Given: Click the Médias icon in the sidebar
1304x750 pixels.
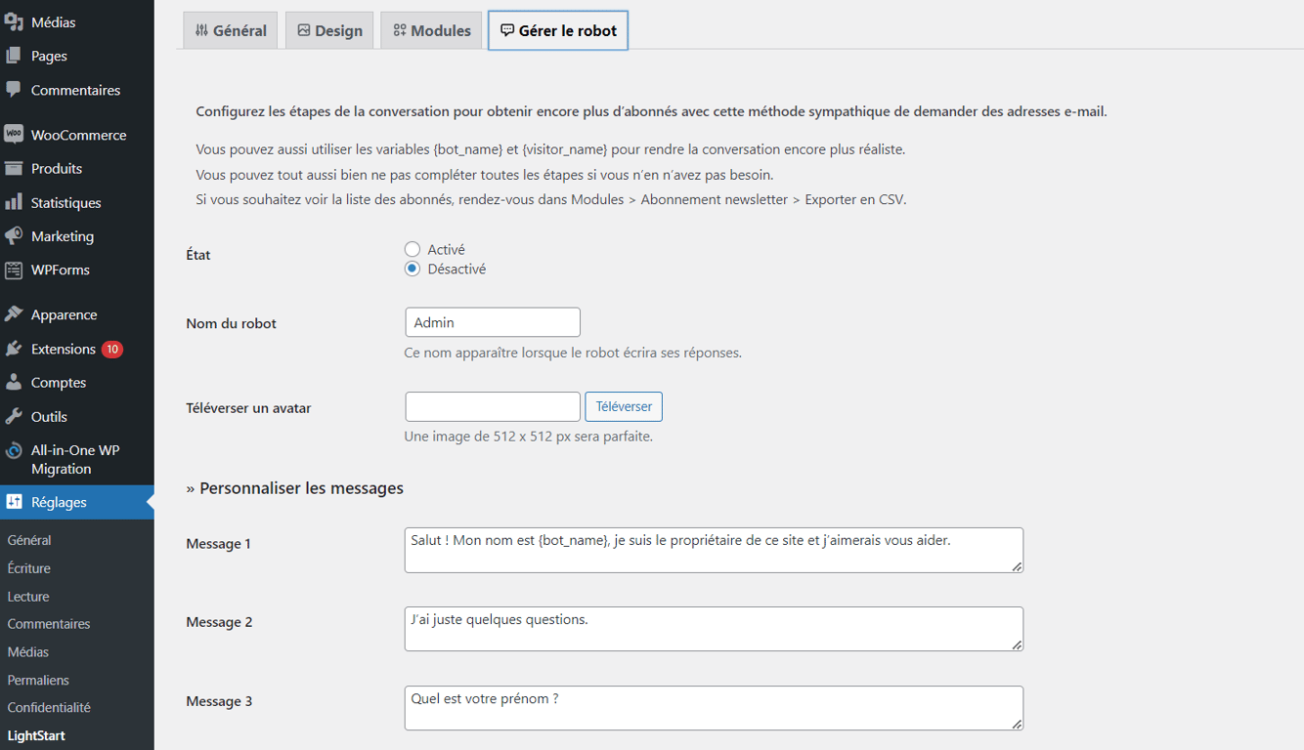Looking at the screenshot, I should (x=14, y=21).
